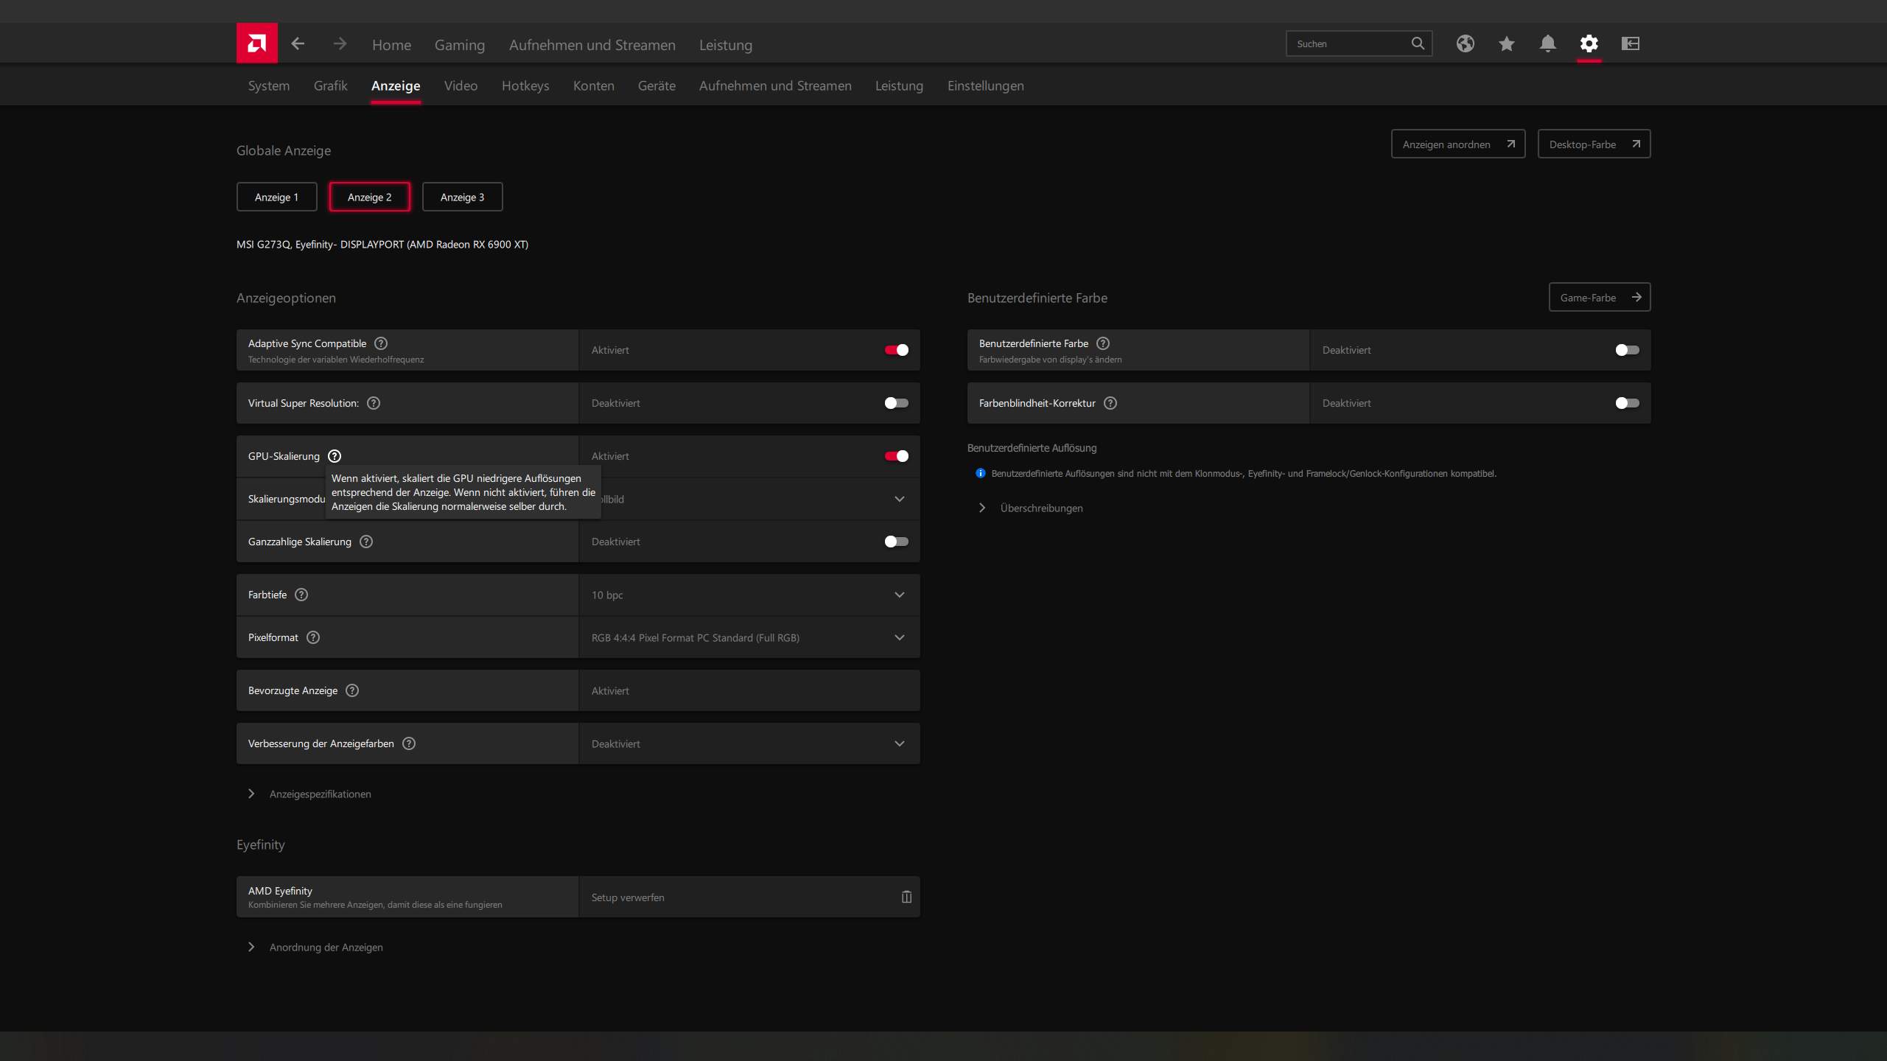Go back with the left arrow icon

298,44
